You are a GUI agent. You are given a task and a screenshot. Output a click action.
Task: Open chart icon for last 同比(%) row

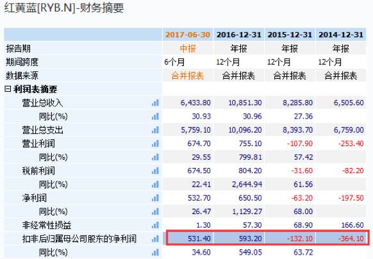coord(155,252)
